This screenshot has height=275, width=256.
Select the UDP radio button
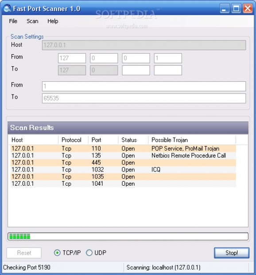click(x=89, y=253)
